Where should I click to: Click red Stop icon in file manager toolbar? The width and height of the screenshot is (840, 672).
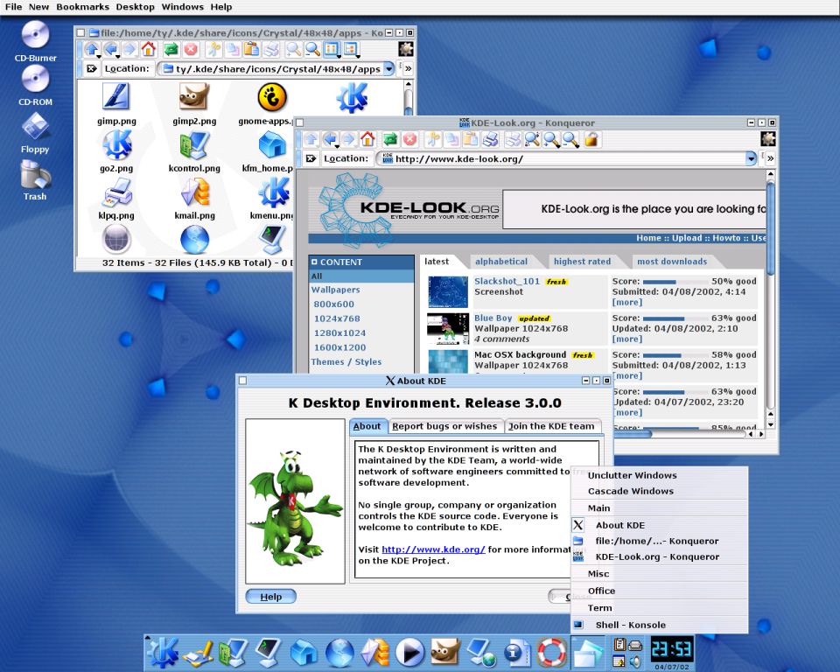pos(190,49)
